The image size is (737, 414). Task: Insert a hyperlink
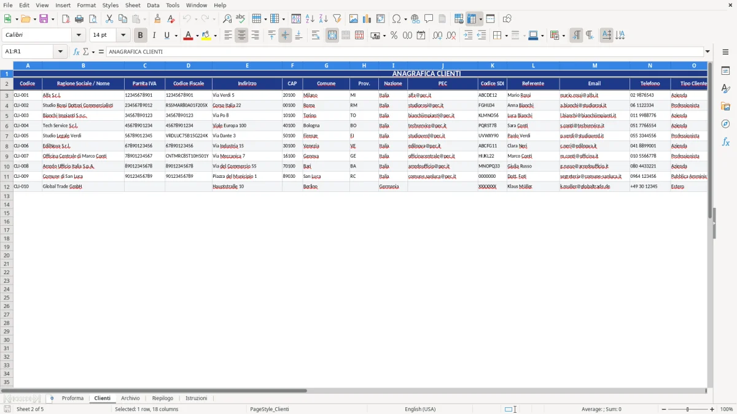coord(415,19)
